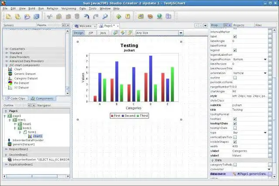279x186 pixels.
Task: Open the orientation Vertical dropdown
Action: [265, 73]
